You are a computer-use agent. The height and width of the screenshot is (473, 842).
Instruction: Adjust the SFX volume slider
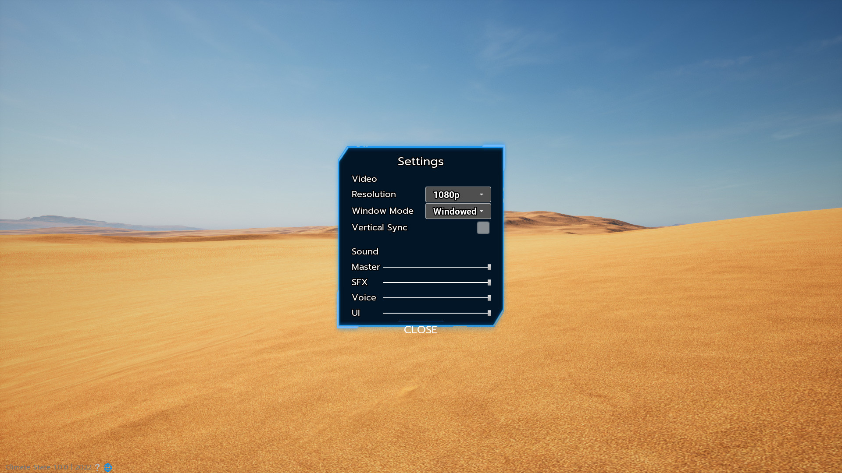(437, 282)
